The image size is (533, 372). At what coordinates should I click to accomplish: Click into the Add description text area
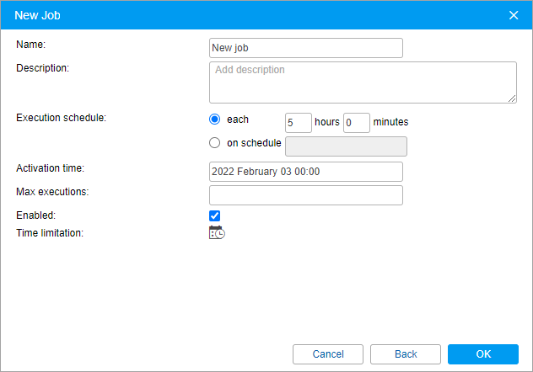[x=363, y=82]
